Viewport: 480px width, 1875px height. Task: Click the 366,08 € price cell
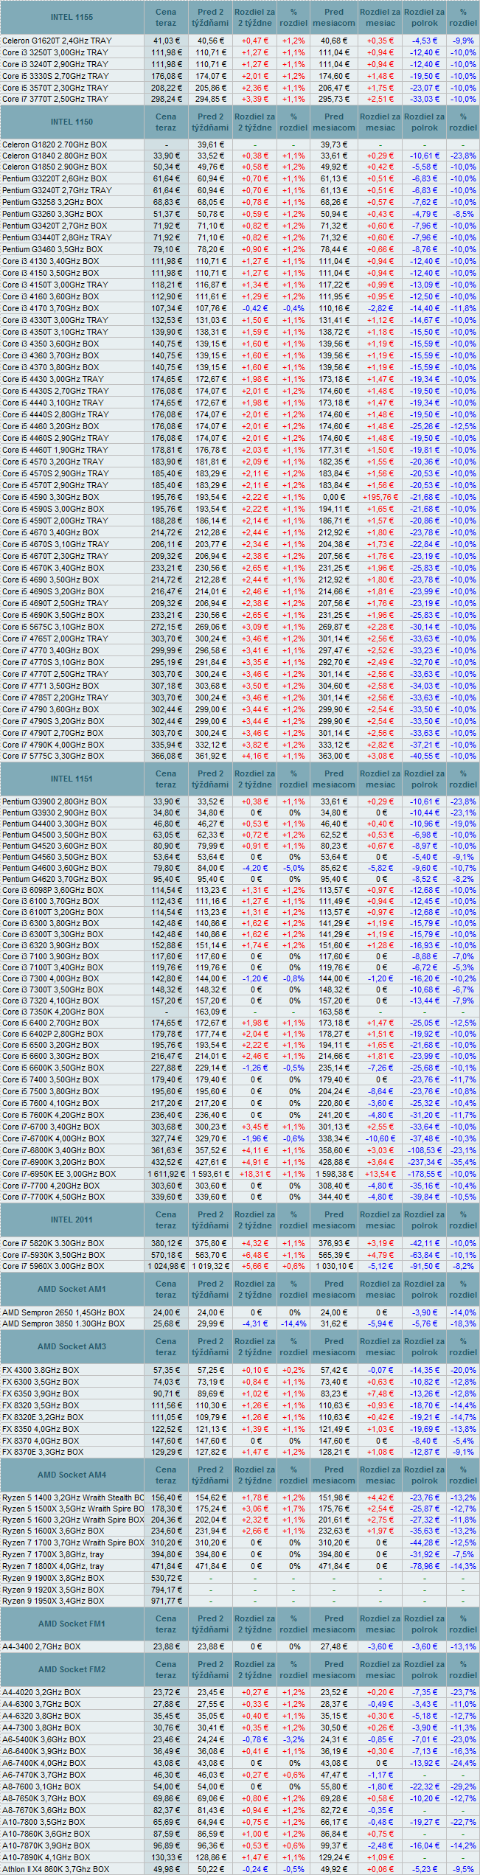coord(166,756)
